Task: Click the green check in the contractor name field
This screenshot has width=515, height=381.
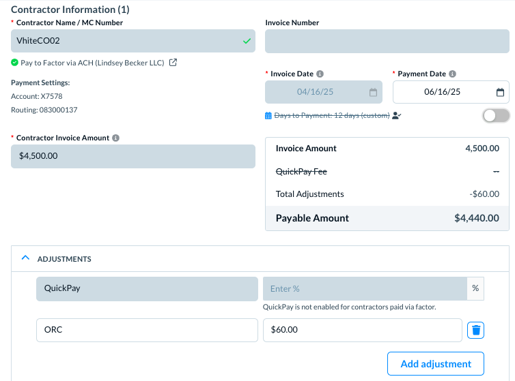Action: pyautogui.click(x=246, y=41)
